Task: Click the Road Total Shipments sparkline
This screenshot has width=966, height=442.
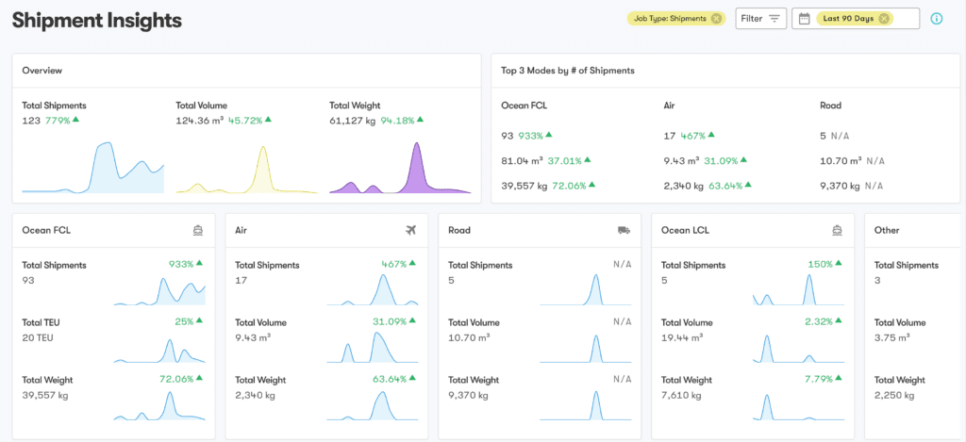Action: [x=585, y=289]
